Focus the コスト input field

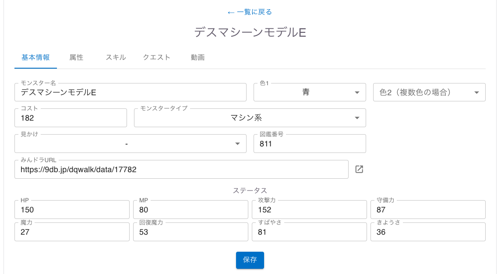click(x=71, y=118)
